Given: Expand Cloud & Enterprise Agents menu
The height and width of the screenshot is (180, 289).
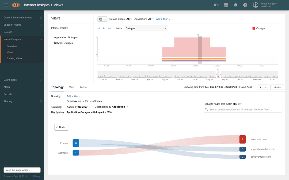Looking at the screenshot, I should pos(22,18).
